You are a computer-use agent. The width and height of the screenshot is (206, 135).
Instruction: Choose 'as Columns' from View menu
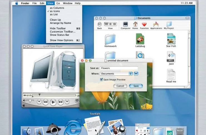point(57,8)
